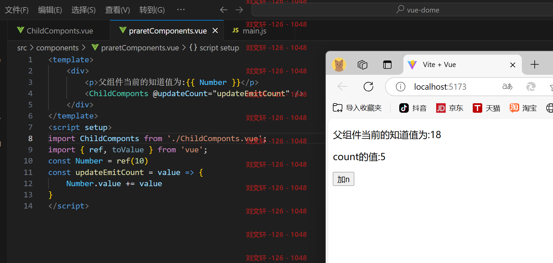The image size is (553, 263).
Task: Open the 天猫 bookmark
Action: 486,108
